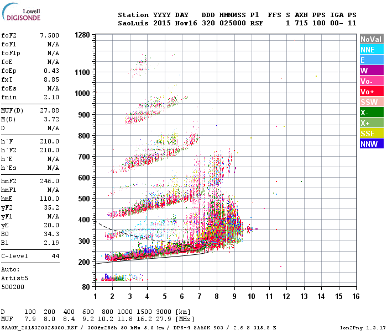Select the h`F value 210.0
The image size is (387, 331).
[50, 141]
